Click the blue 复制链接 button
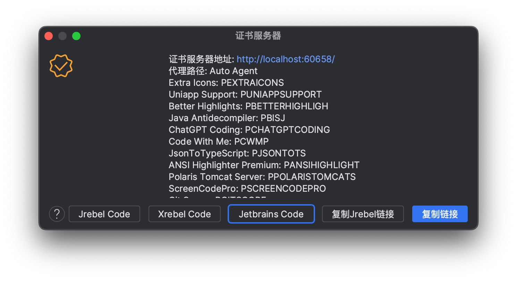Viewport: 517px width, 281px height. [x=440, y=214]
